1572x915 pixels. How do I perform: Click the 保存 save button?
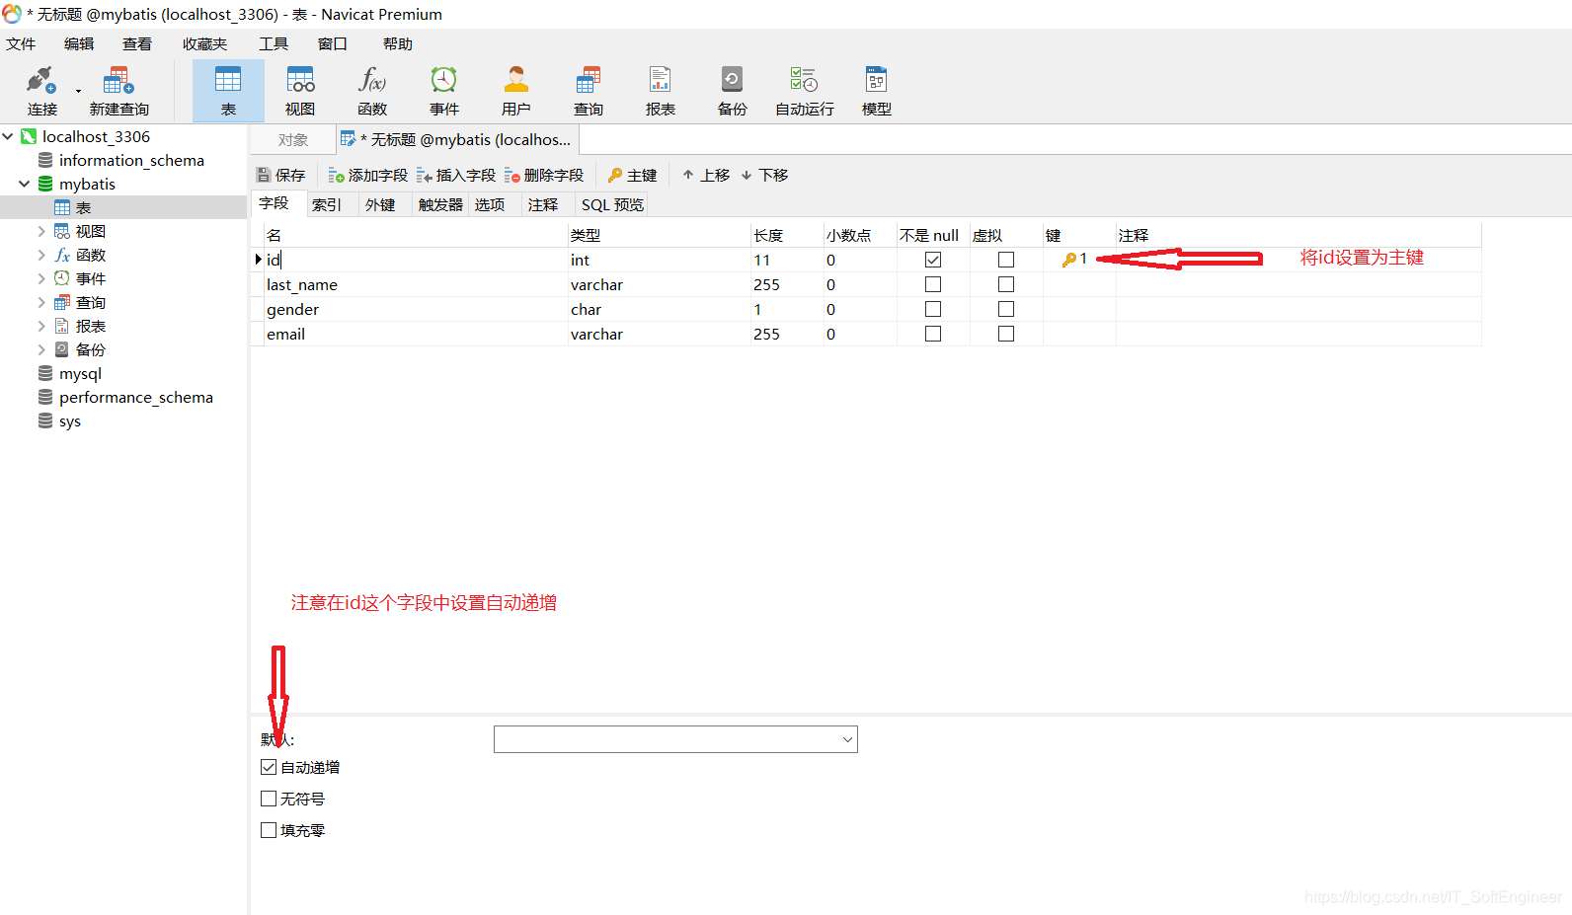point(281,175)
